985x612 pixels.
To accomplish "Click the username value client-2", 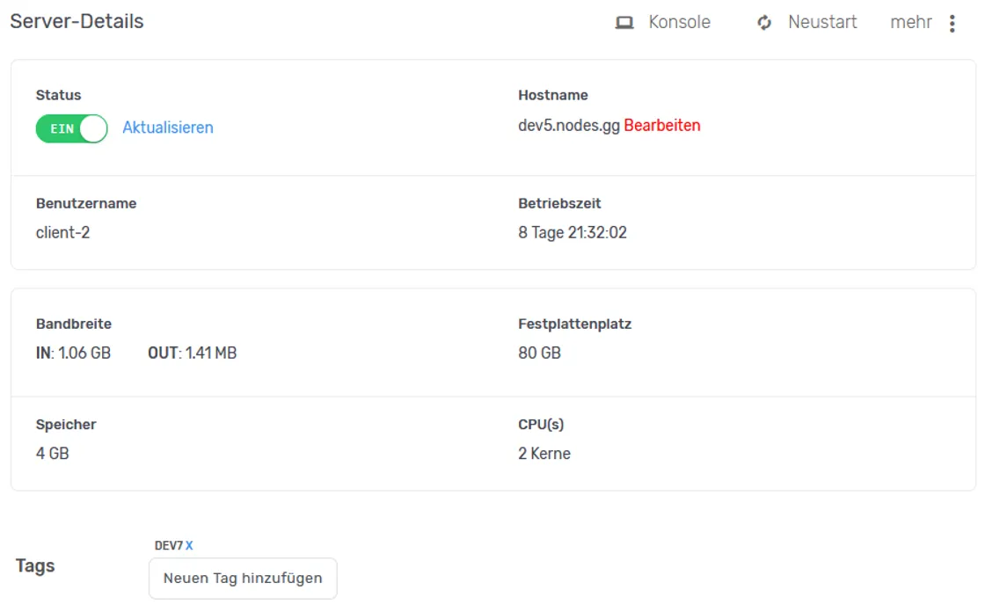I will tap(62, 232).
